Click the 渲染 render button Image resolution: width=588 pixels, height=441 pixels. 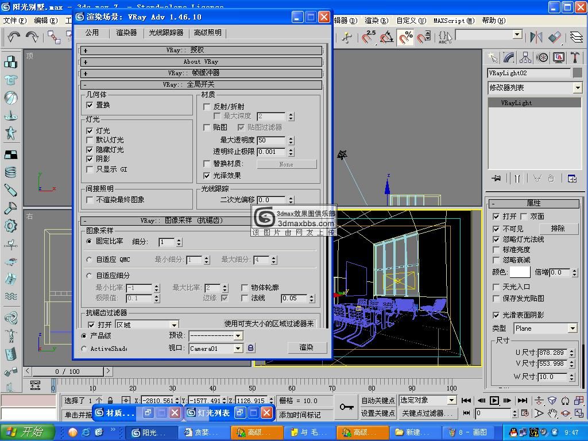[x=306, y=347]
